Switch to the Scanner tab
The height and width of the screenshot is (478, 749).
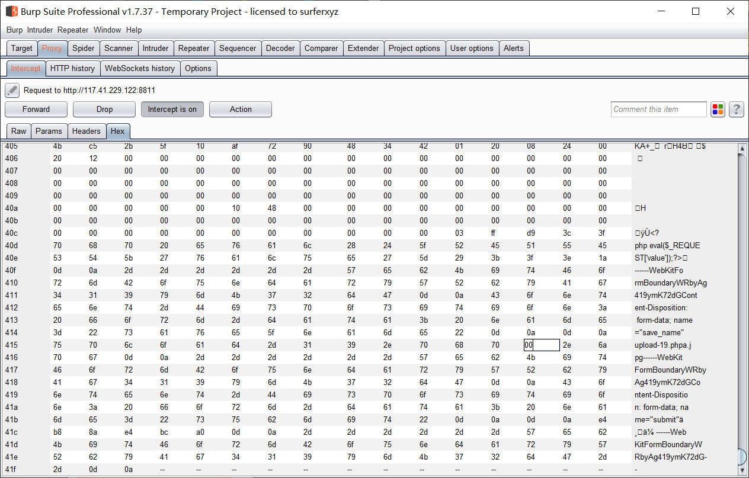pyautogui.click(x=119, y=49)
